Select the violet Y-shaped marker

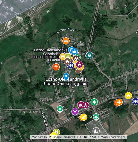point(75,111)
